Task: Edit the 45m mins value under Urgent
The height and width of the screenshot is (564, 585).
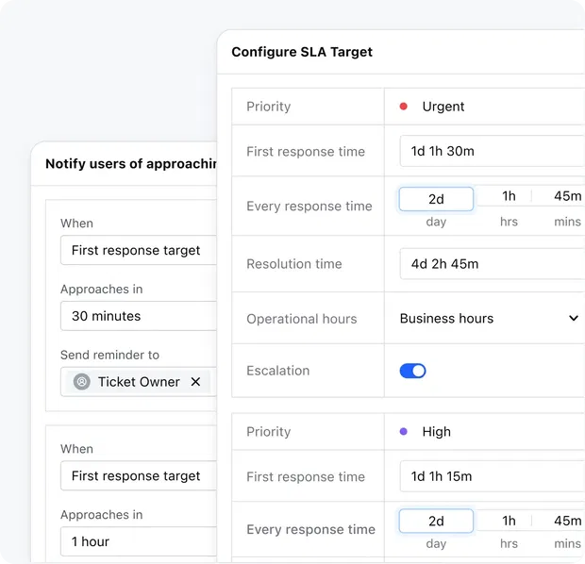Action: coord(567,196)
